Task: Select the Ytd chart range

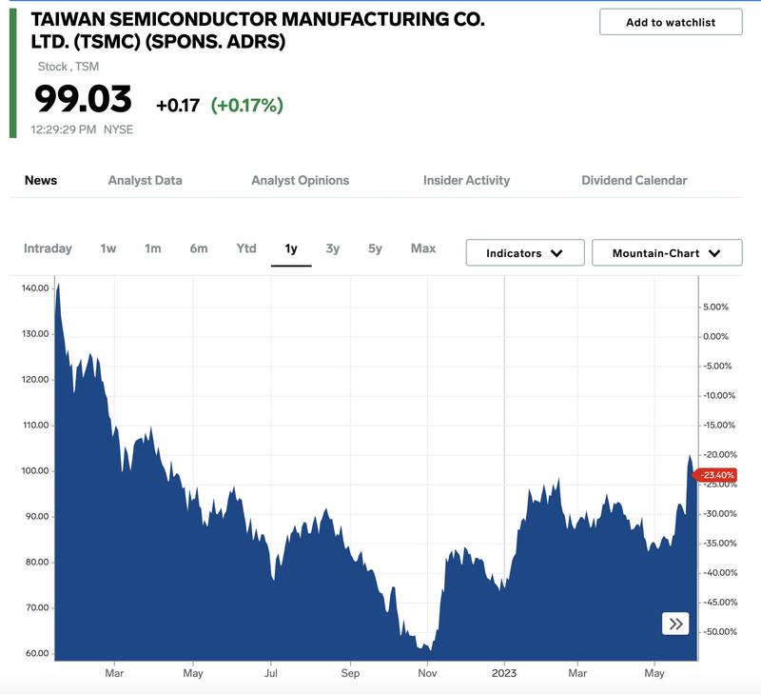Action: (x=246, y=248)
